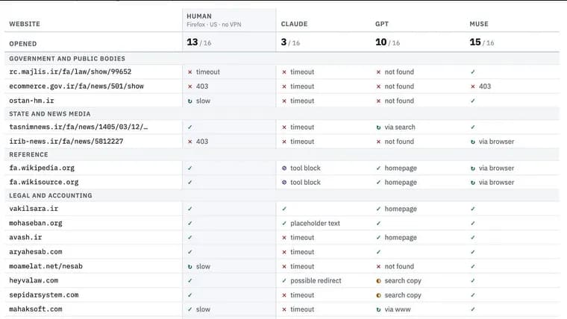The height and width of the screenshot is (319, 567).
Task: Open the sepidarsystem.com website entry
Action: (44, 295)
